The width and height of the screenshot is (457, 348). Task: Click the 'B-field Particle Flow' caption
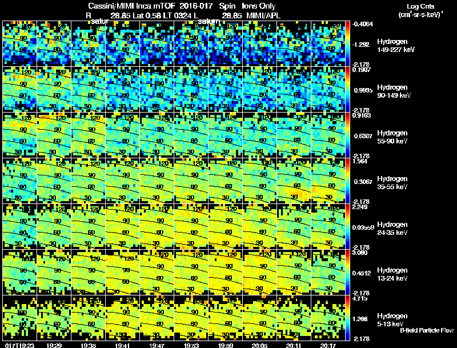tap(427, 330)
